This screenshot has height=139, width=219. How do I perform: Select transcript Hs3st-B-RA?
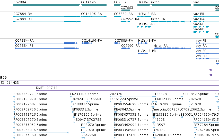pos(144,16)
